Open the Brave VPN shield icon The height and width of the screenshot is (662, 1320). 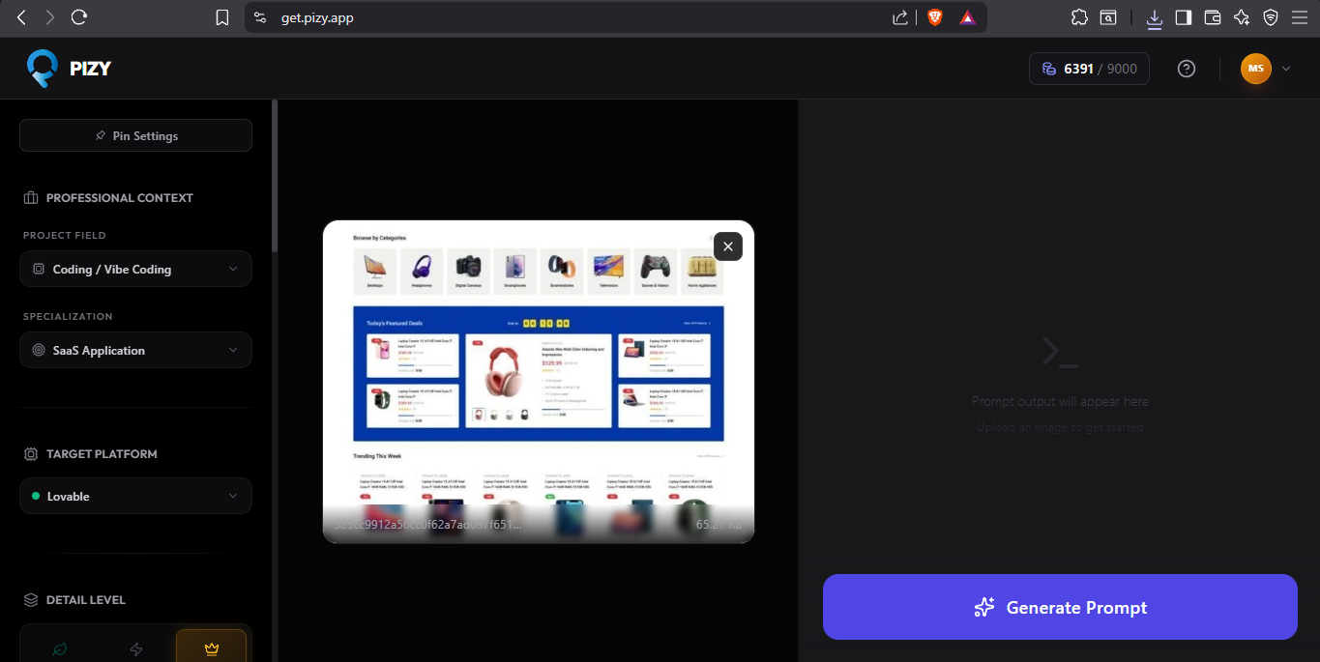click(x=1271, y=17)
